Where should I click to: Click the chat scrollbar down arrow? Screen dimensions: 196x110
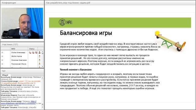click(43, 107)
